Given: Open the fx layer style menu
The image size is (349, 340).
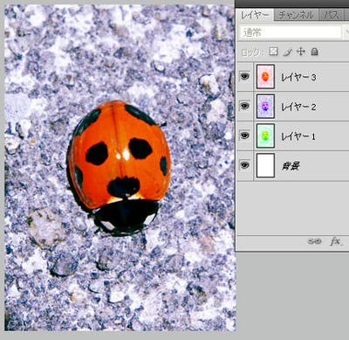Looking at the screenshot, I should (x=335, y=241).
